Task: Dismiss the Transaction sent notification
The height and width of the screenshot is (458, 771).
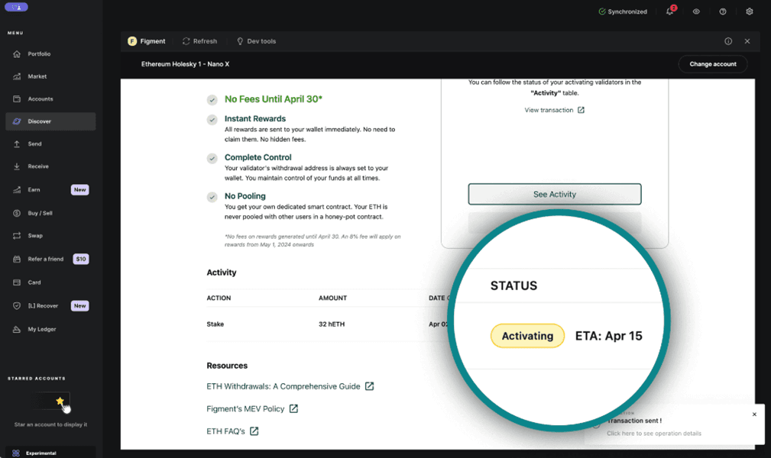Action: [x=754, y=414]
